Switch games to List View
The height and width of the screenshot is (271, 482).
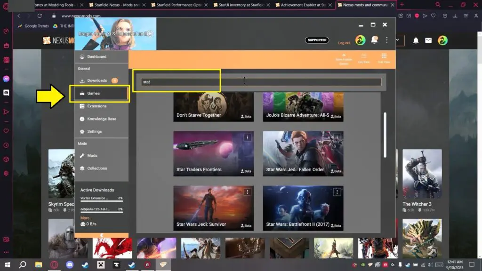[x=363, y=58]
